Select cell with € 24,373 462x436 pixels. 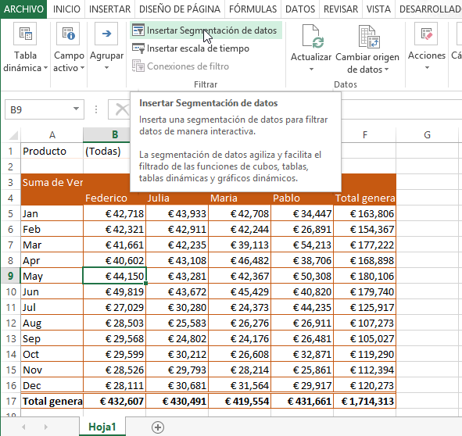(x=239, y=307)
